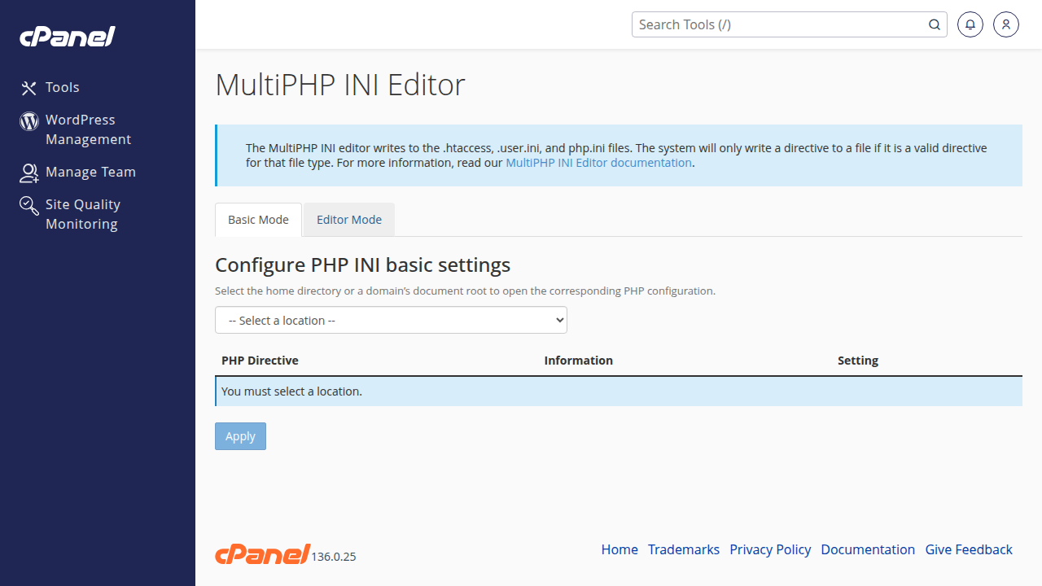Viewport: 1042px width, 586px height.
Task: Click the Manage Team people icon
Action: (29, 173)
